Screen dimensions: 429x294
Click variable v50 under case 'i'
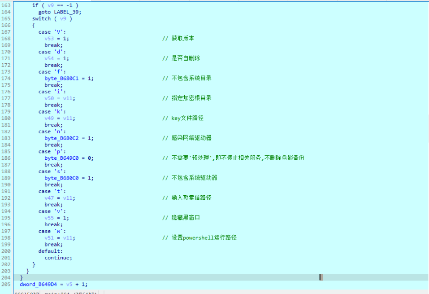[49, 98]
